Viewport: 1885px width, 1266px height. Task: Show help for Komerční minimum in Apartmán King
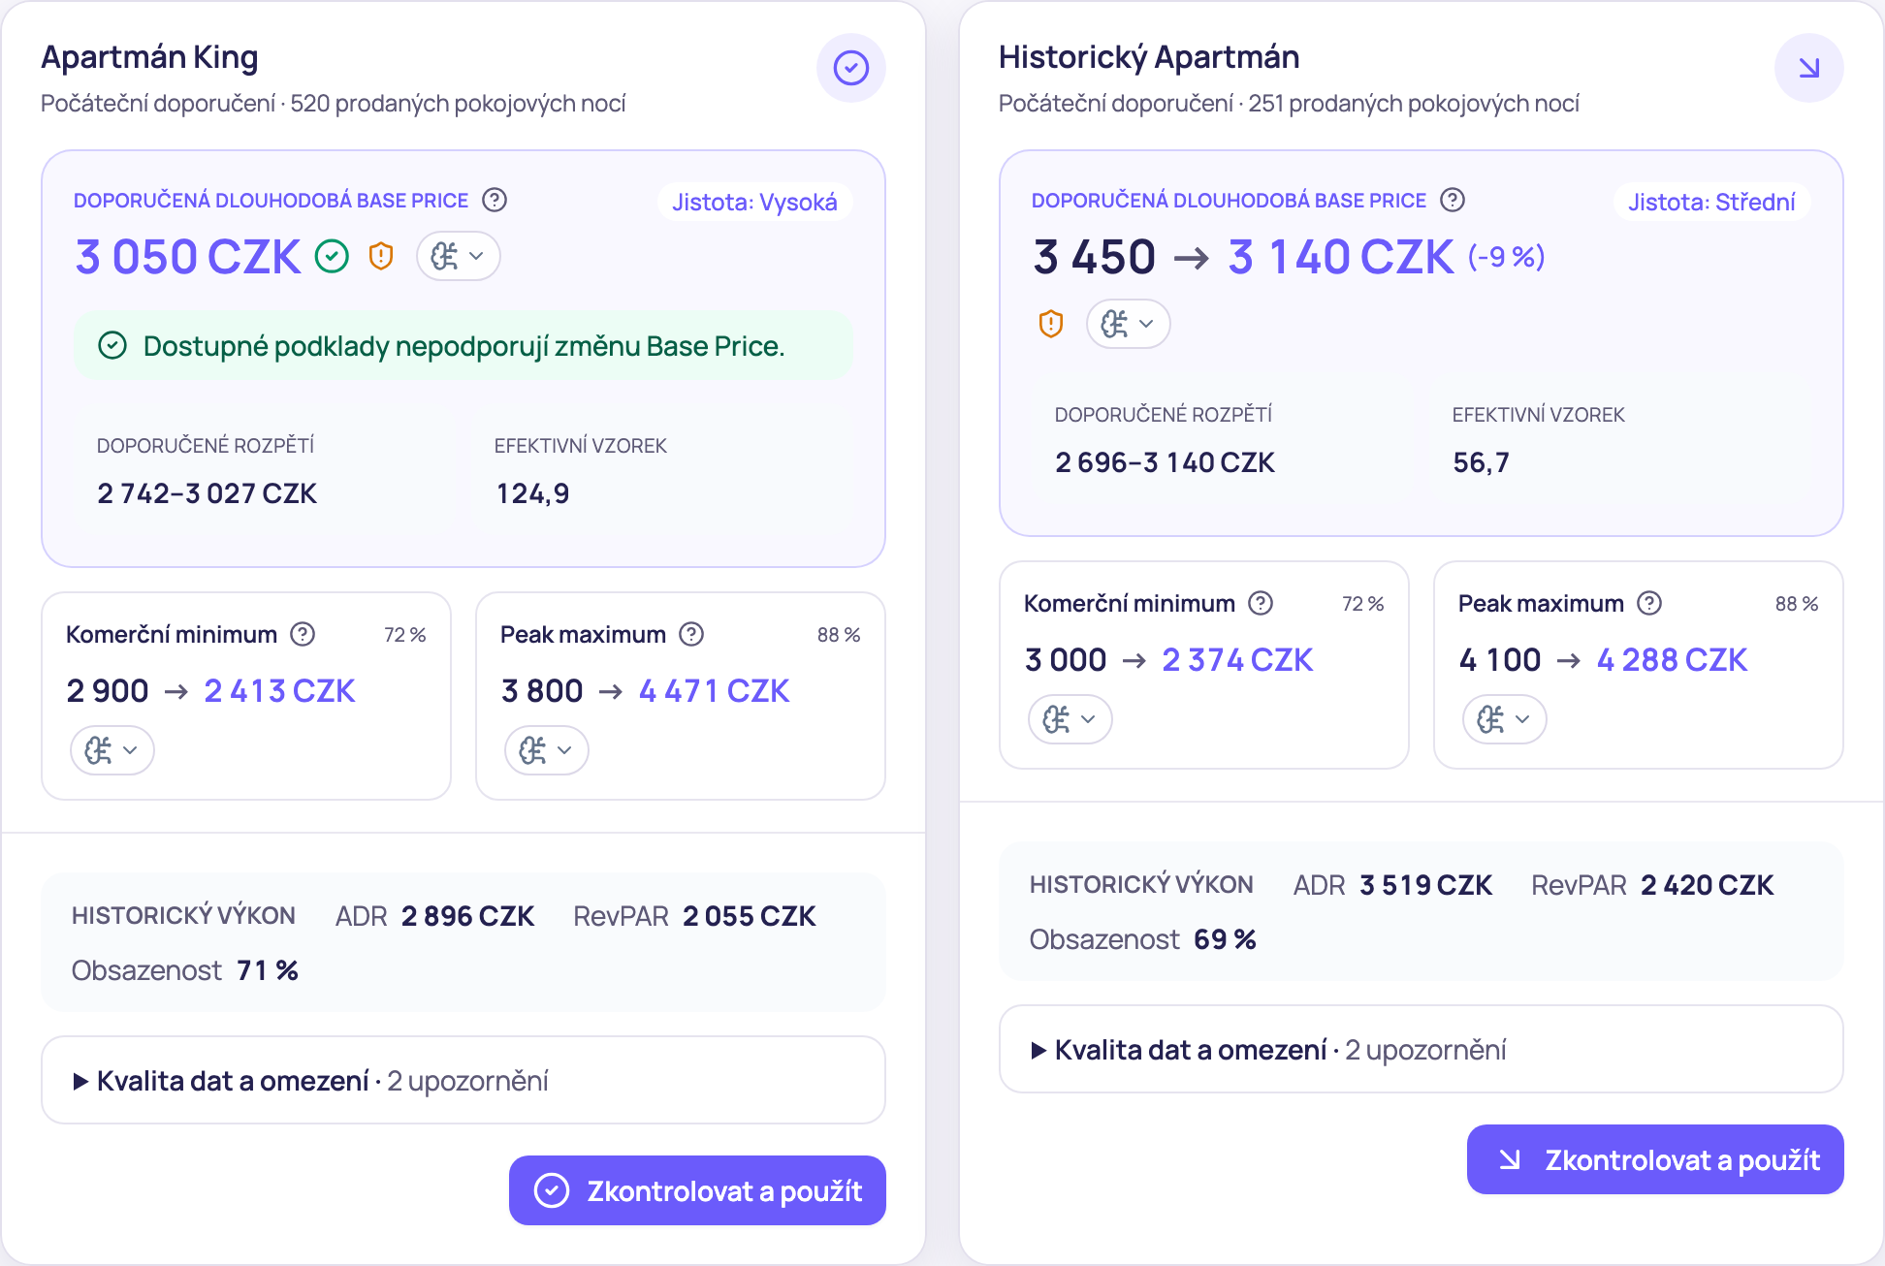click(x=303, y=634)
